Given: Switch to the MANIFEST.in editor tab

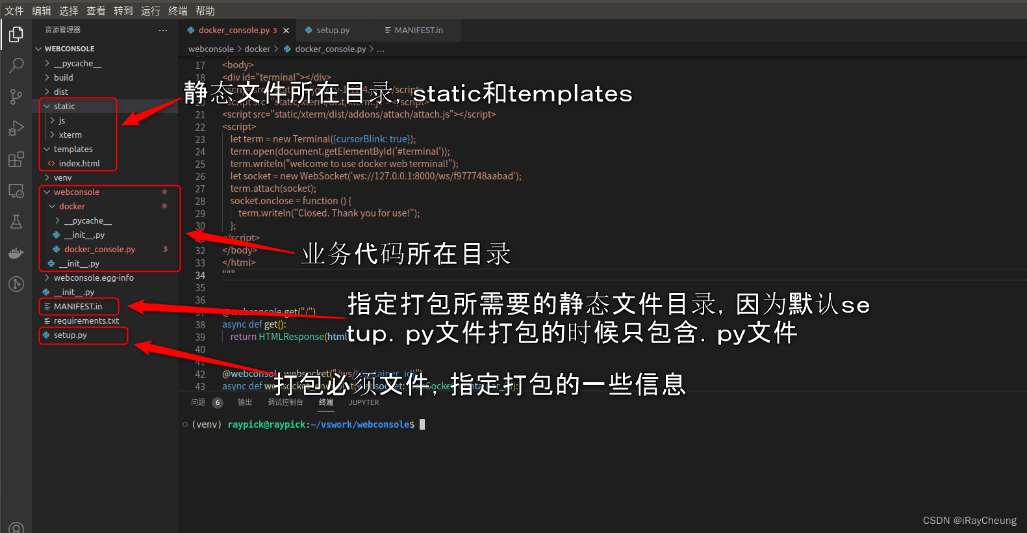Looking at the screenshot, I should (x=419, y=31).
